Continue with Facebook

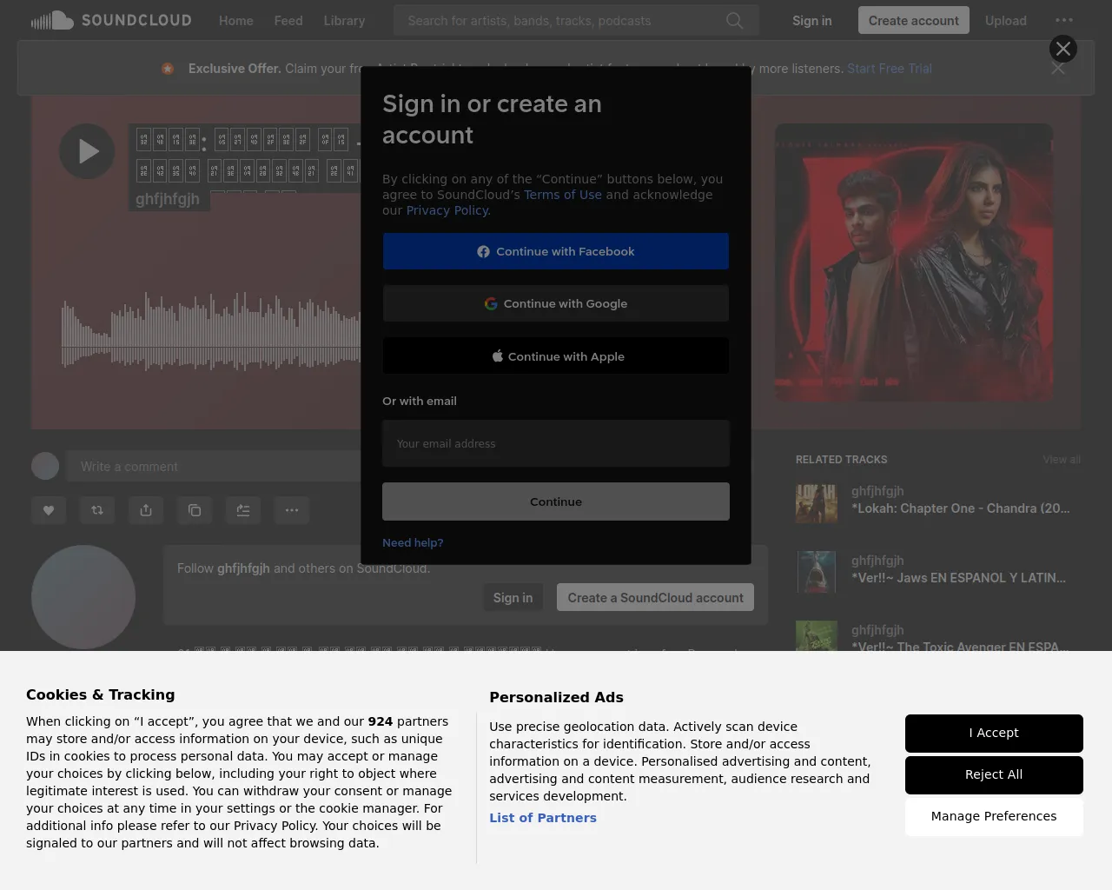556,251
